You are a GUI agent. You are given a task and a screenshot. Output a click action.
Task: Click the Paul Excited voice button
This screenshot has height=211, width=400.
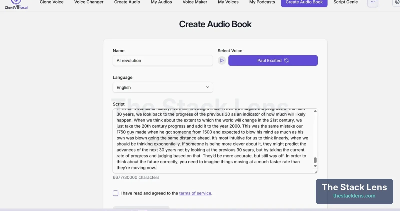273,60
